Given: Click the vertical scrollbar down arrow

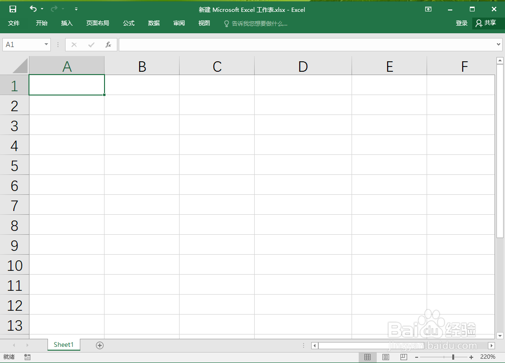Looking at the screenshot, I should [500, 335].
